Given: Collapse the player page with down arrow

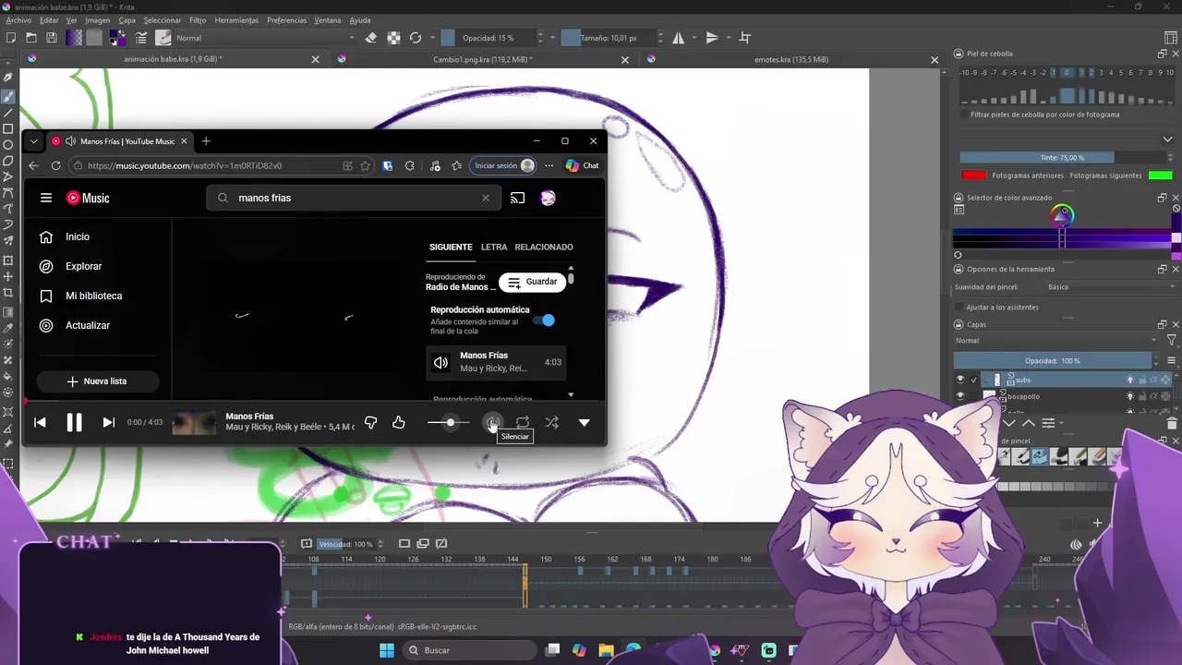Looking at the screenshot, I should pos(584,422).
